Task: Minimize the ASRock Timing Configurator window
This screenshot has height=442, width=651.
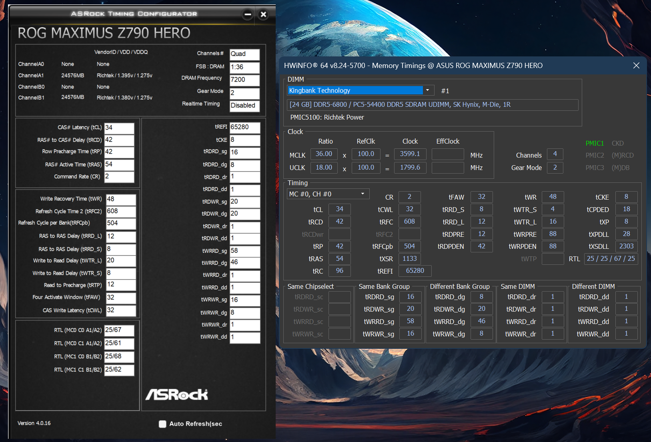Action: tap(248, 15)
